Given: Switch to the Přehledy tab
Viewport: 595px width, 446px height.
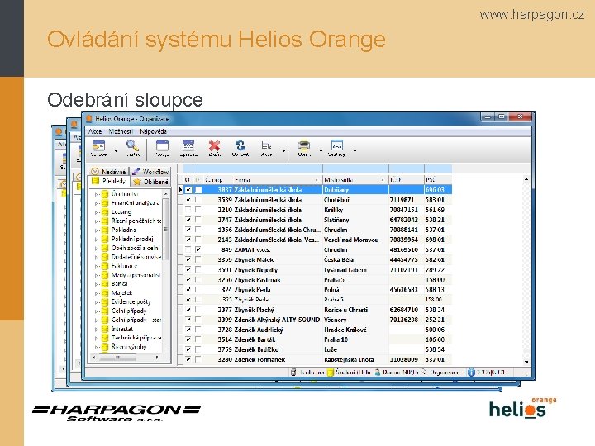Looking at the screenshot, I should (109, 181).
